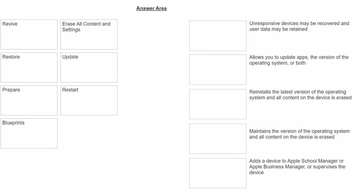
Task: Click empty box beside 'Allows you to update apps'
Action: click(218, 70)
